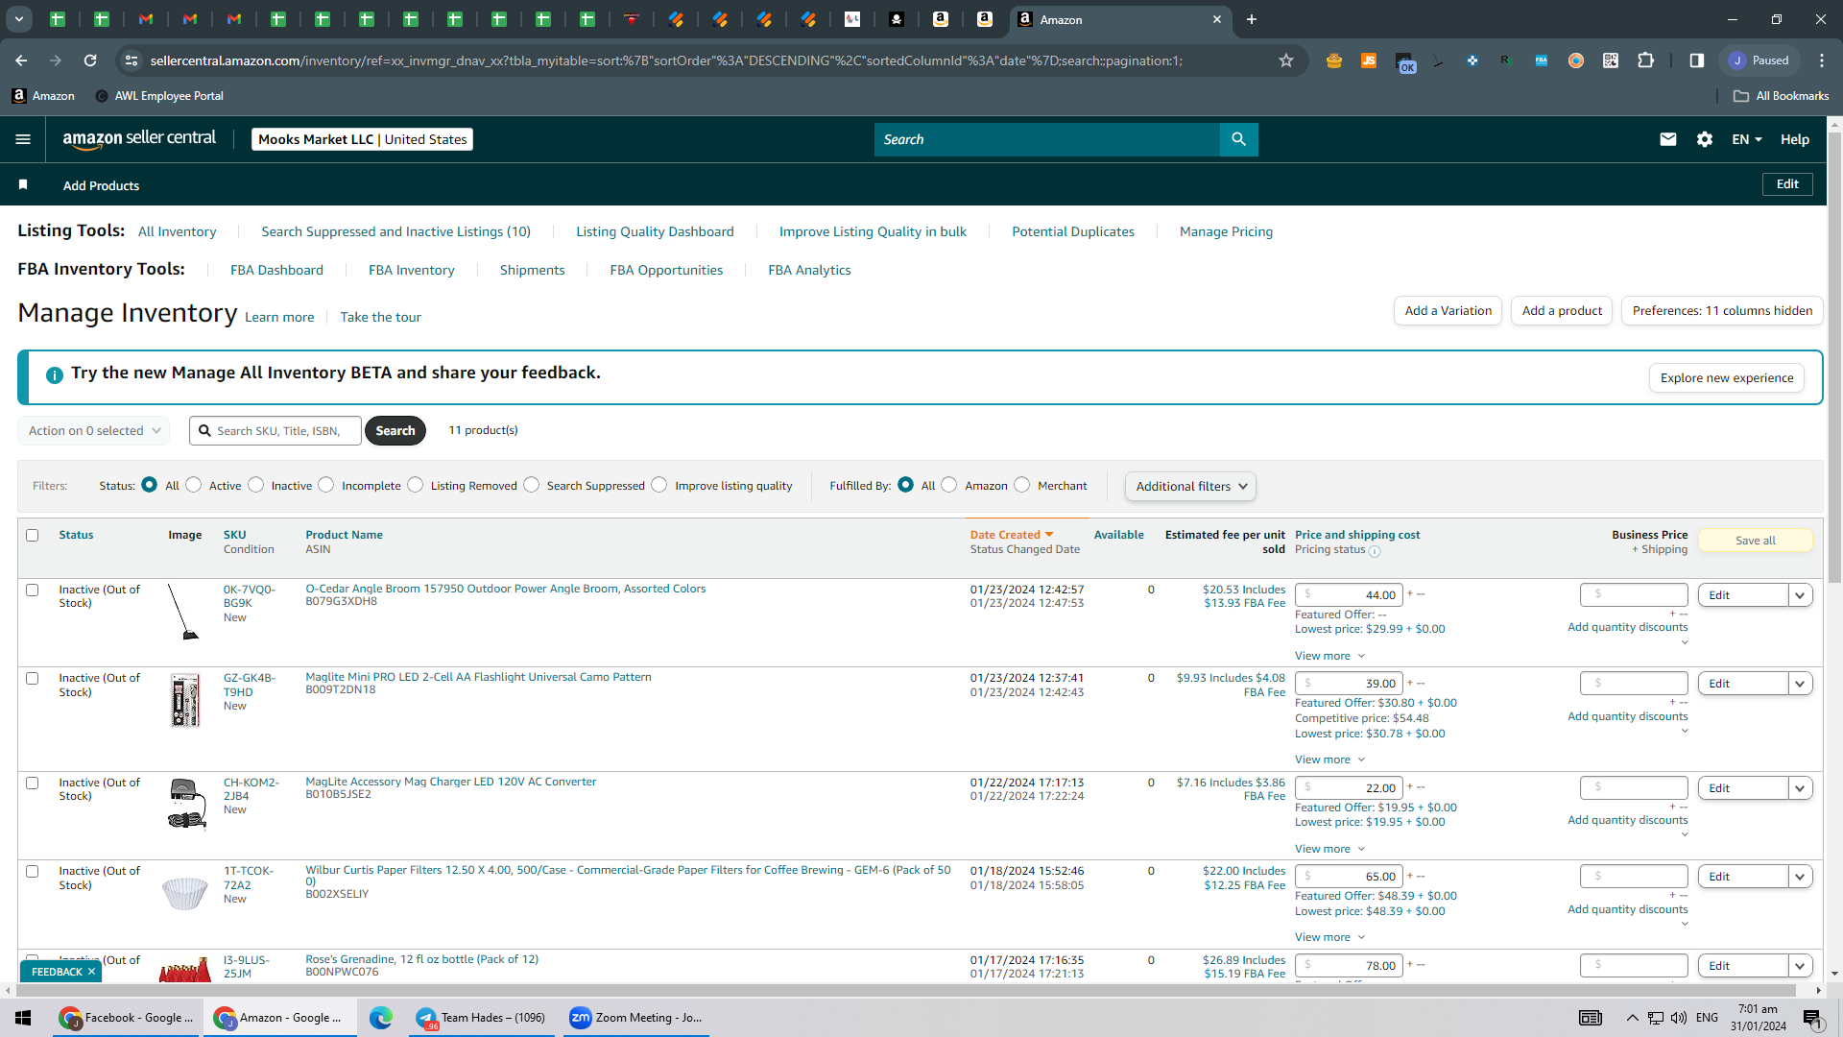This screenshot has height=1037, width=1843.
Task: Check the box for MagLite Mag Charger row
Action: click(x=33, y=784)
